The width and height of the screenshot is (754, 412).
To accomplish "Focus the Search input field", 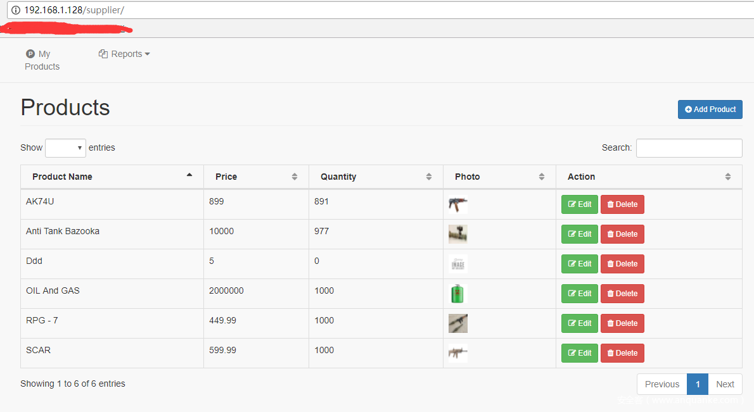I will 689,148.
